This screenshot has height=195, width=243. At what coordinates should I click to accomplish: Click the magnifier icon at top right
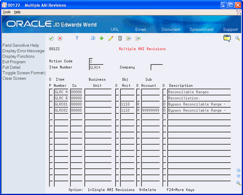(x=238, y=38)
